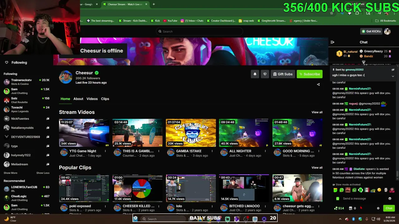The image size is (399, 224).
Task: Open the Clips tab
Action: (105, 99)
